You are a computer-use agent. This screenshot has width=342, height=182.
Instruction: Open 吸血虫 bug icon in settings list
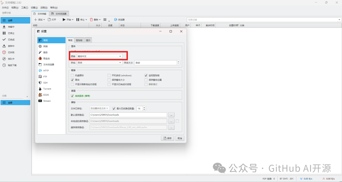(40, 58)
